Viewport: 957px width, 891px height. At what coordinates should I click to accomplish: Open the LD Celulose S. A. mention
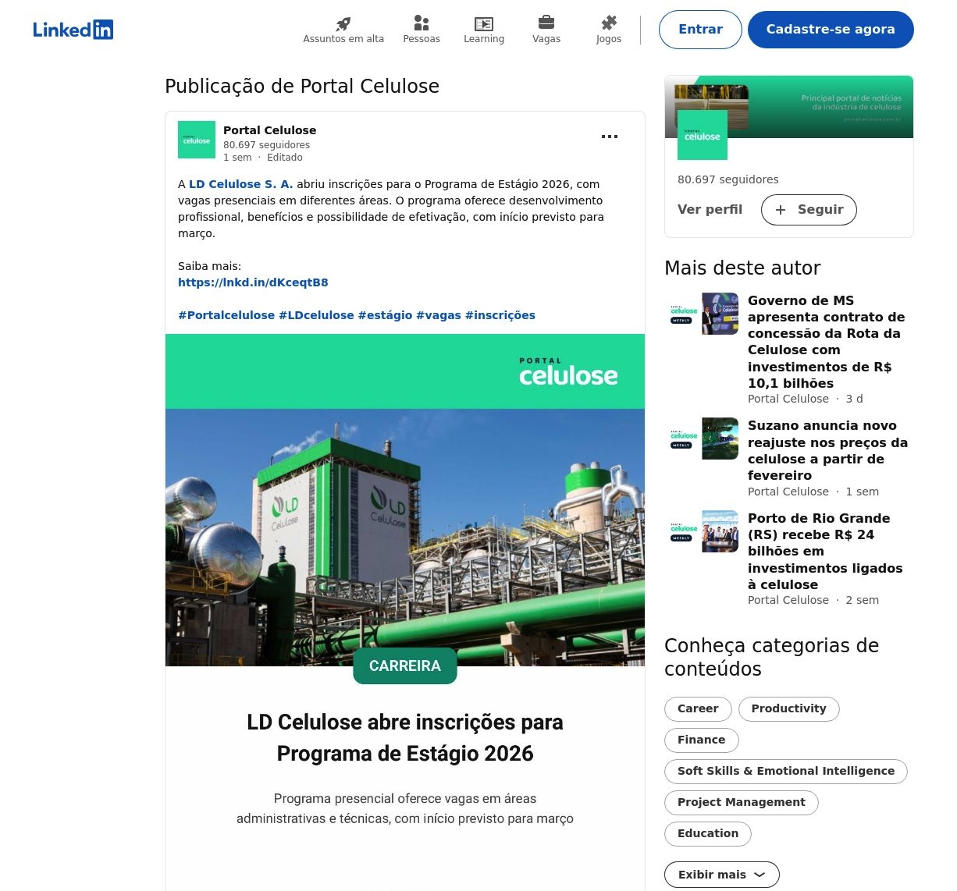click(240, 184)
